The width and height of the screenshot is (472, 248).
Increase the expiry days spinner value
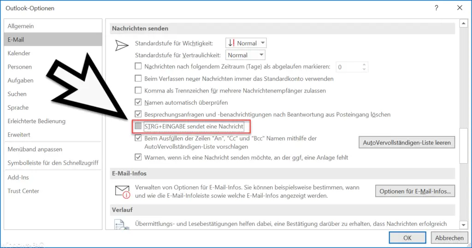[364, 65]
